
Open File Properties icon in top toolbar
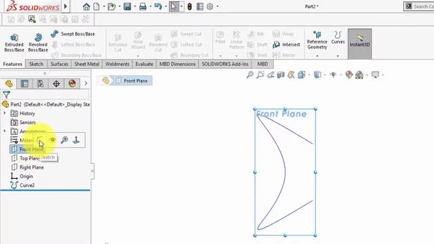[200, 6]
